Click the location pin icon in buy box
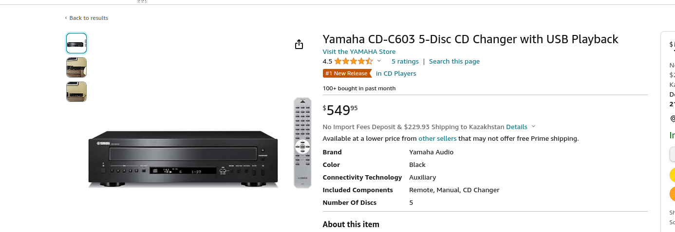This screenshot has height=232, width=675. (673, 118)
